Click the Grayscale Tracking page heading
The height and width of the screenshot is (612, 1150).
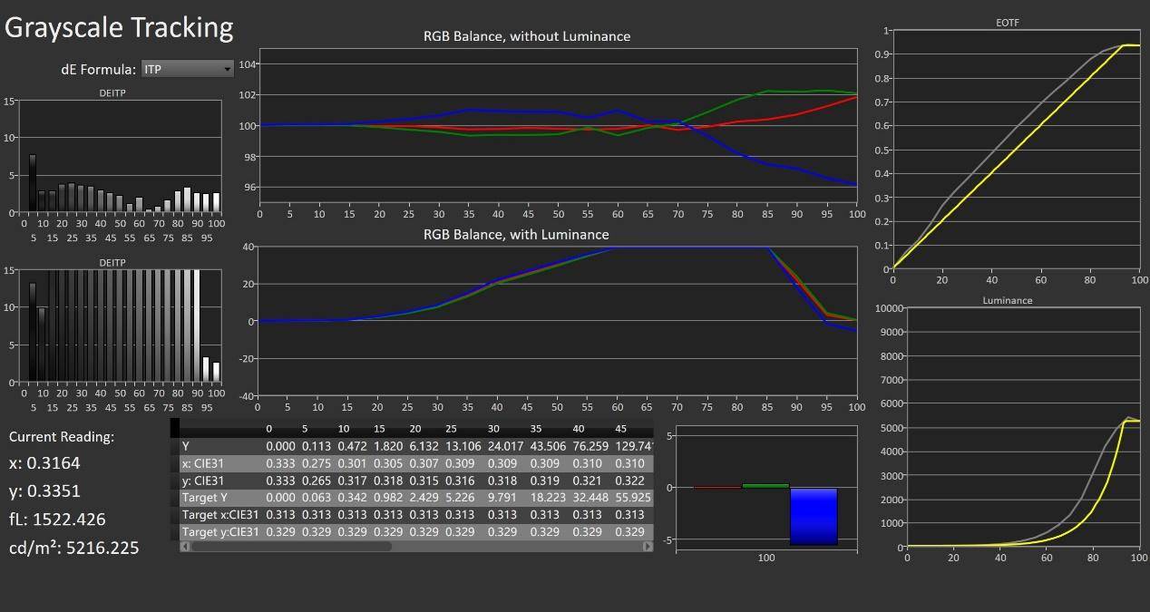pyautogui.click(x=119, y=28)
